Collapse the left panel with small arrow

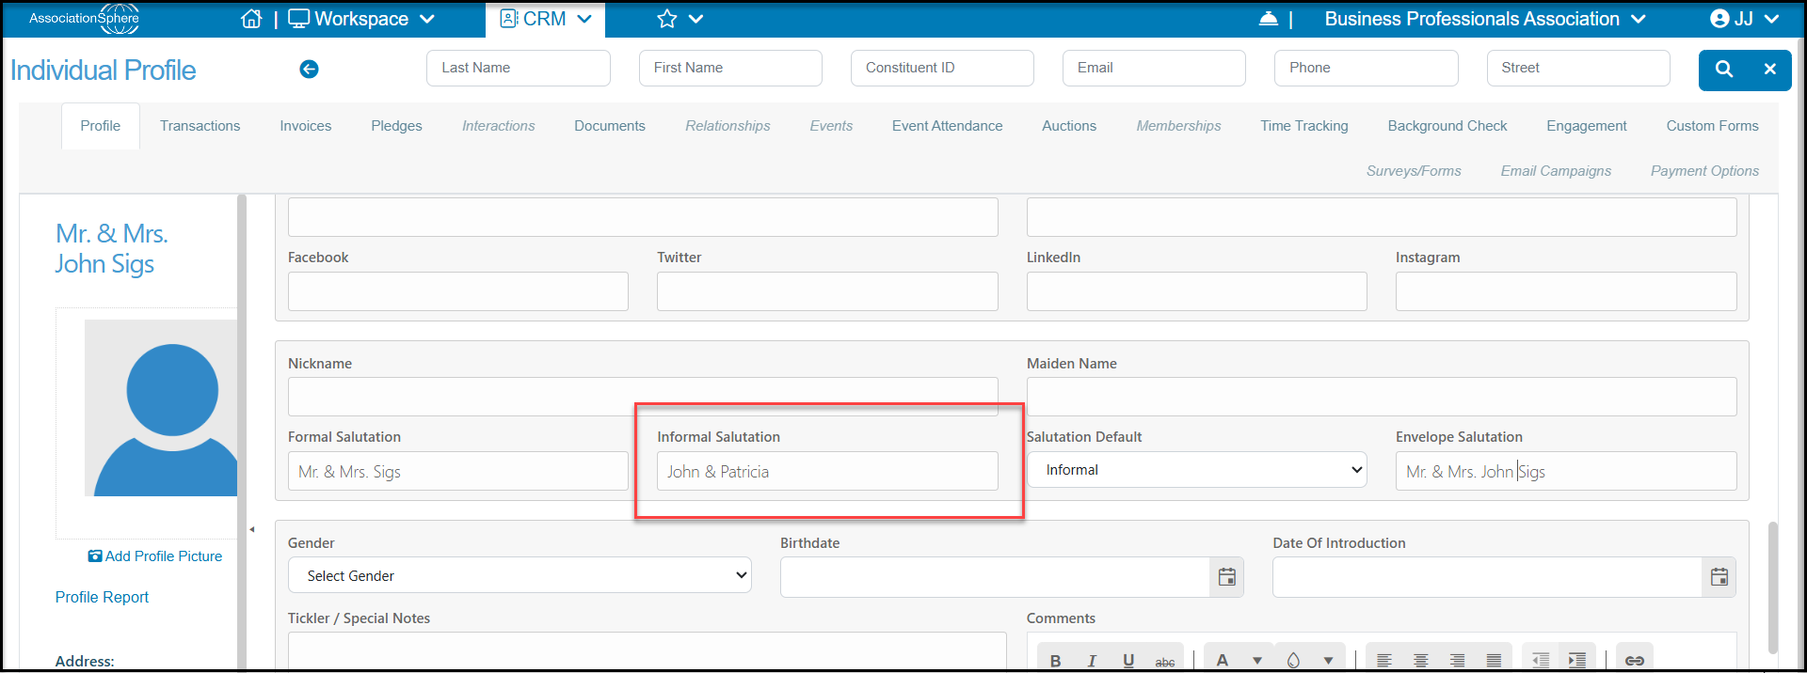point(252,529)
